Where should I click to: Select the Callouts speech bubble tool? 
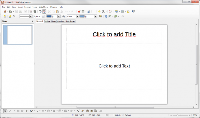pos(66,111)
